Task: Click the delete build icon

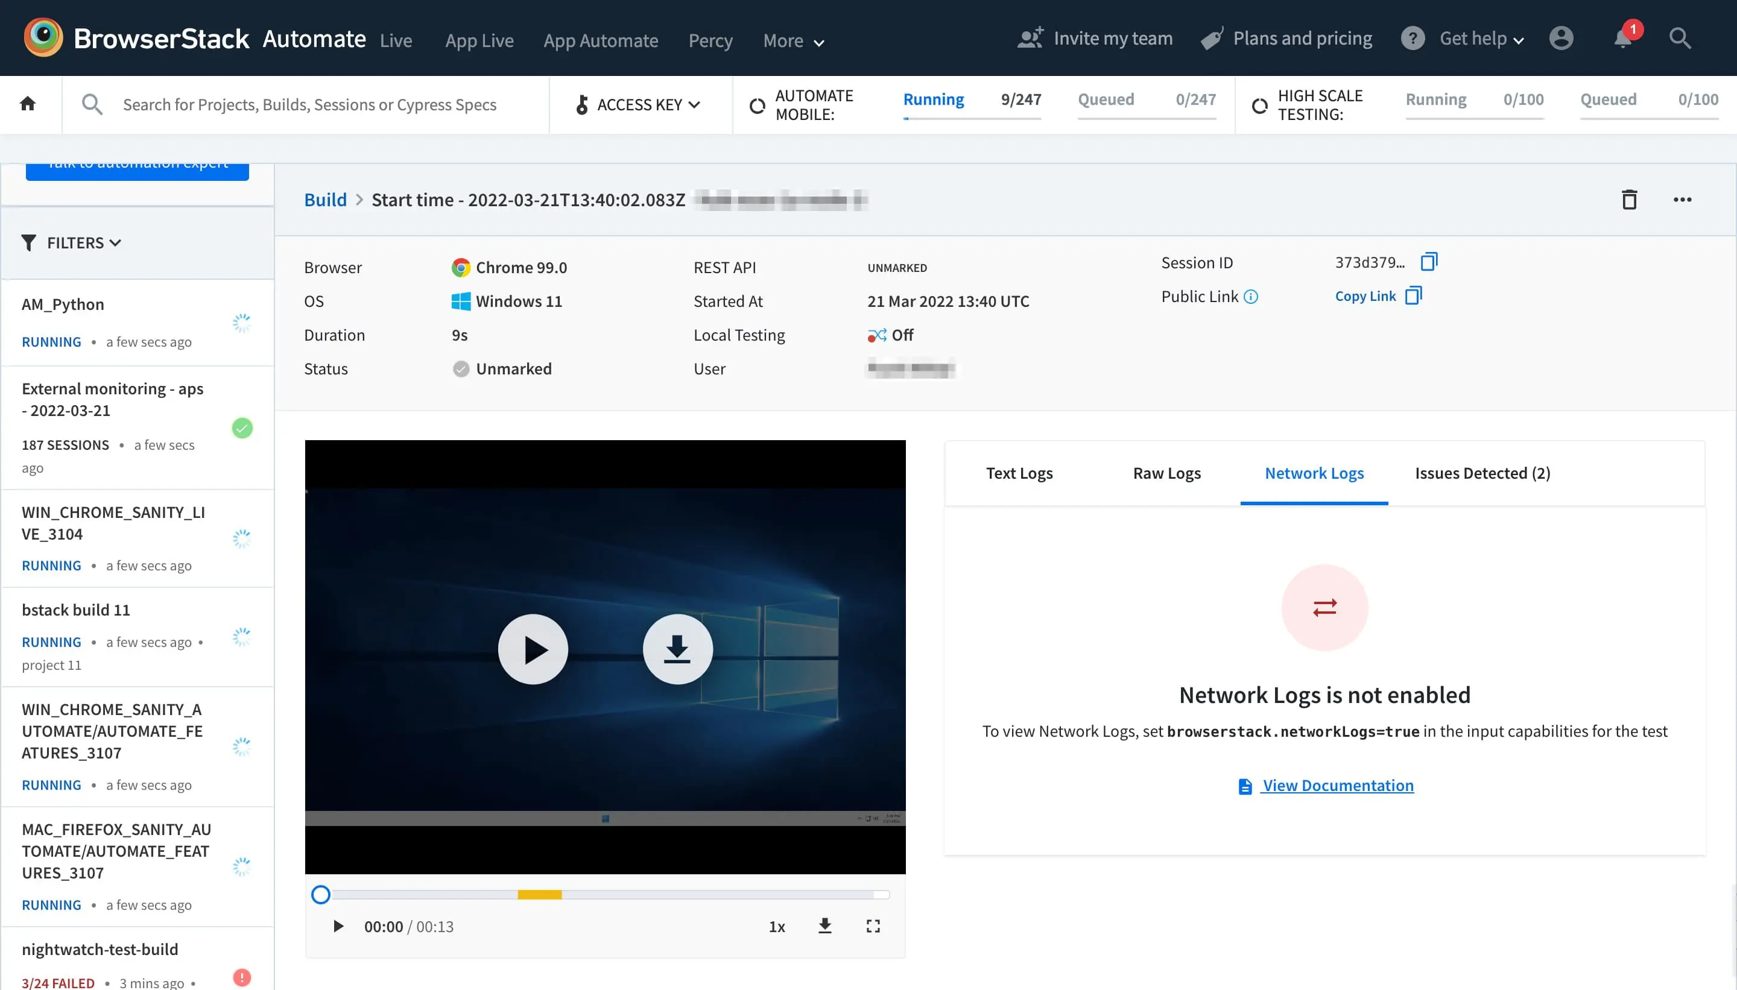Action: click(1628, 199)
